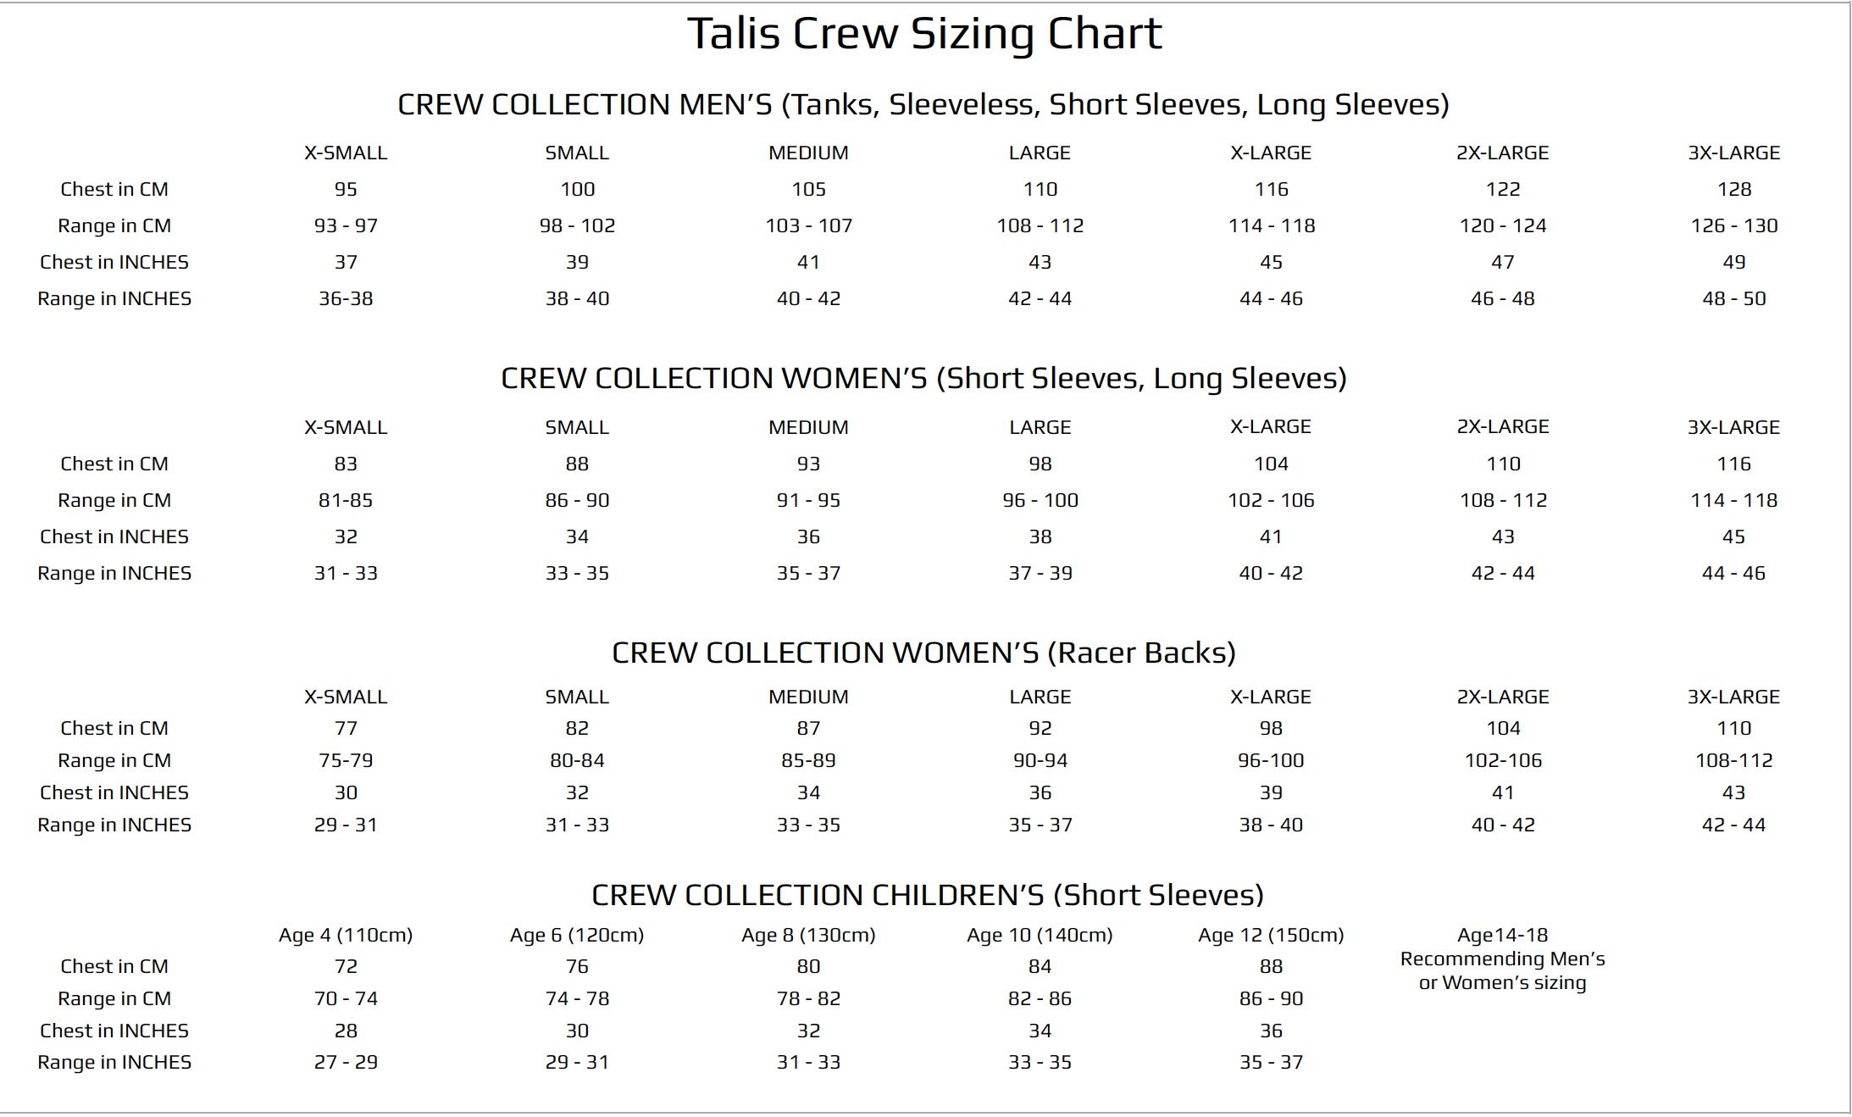1852x1117 pixels.
Task: Click Racer Backs X-Small chest value 77
Action: click(346, 728)
